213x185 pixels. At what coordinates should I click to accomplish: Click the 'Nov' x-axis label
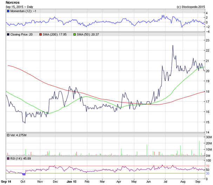40,182
